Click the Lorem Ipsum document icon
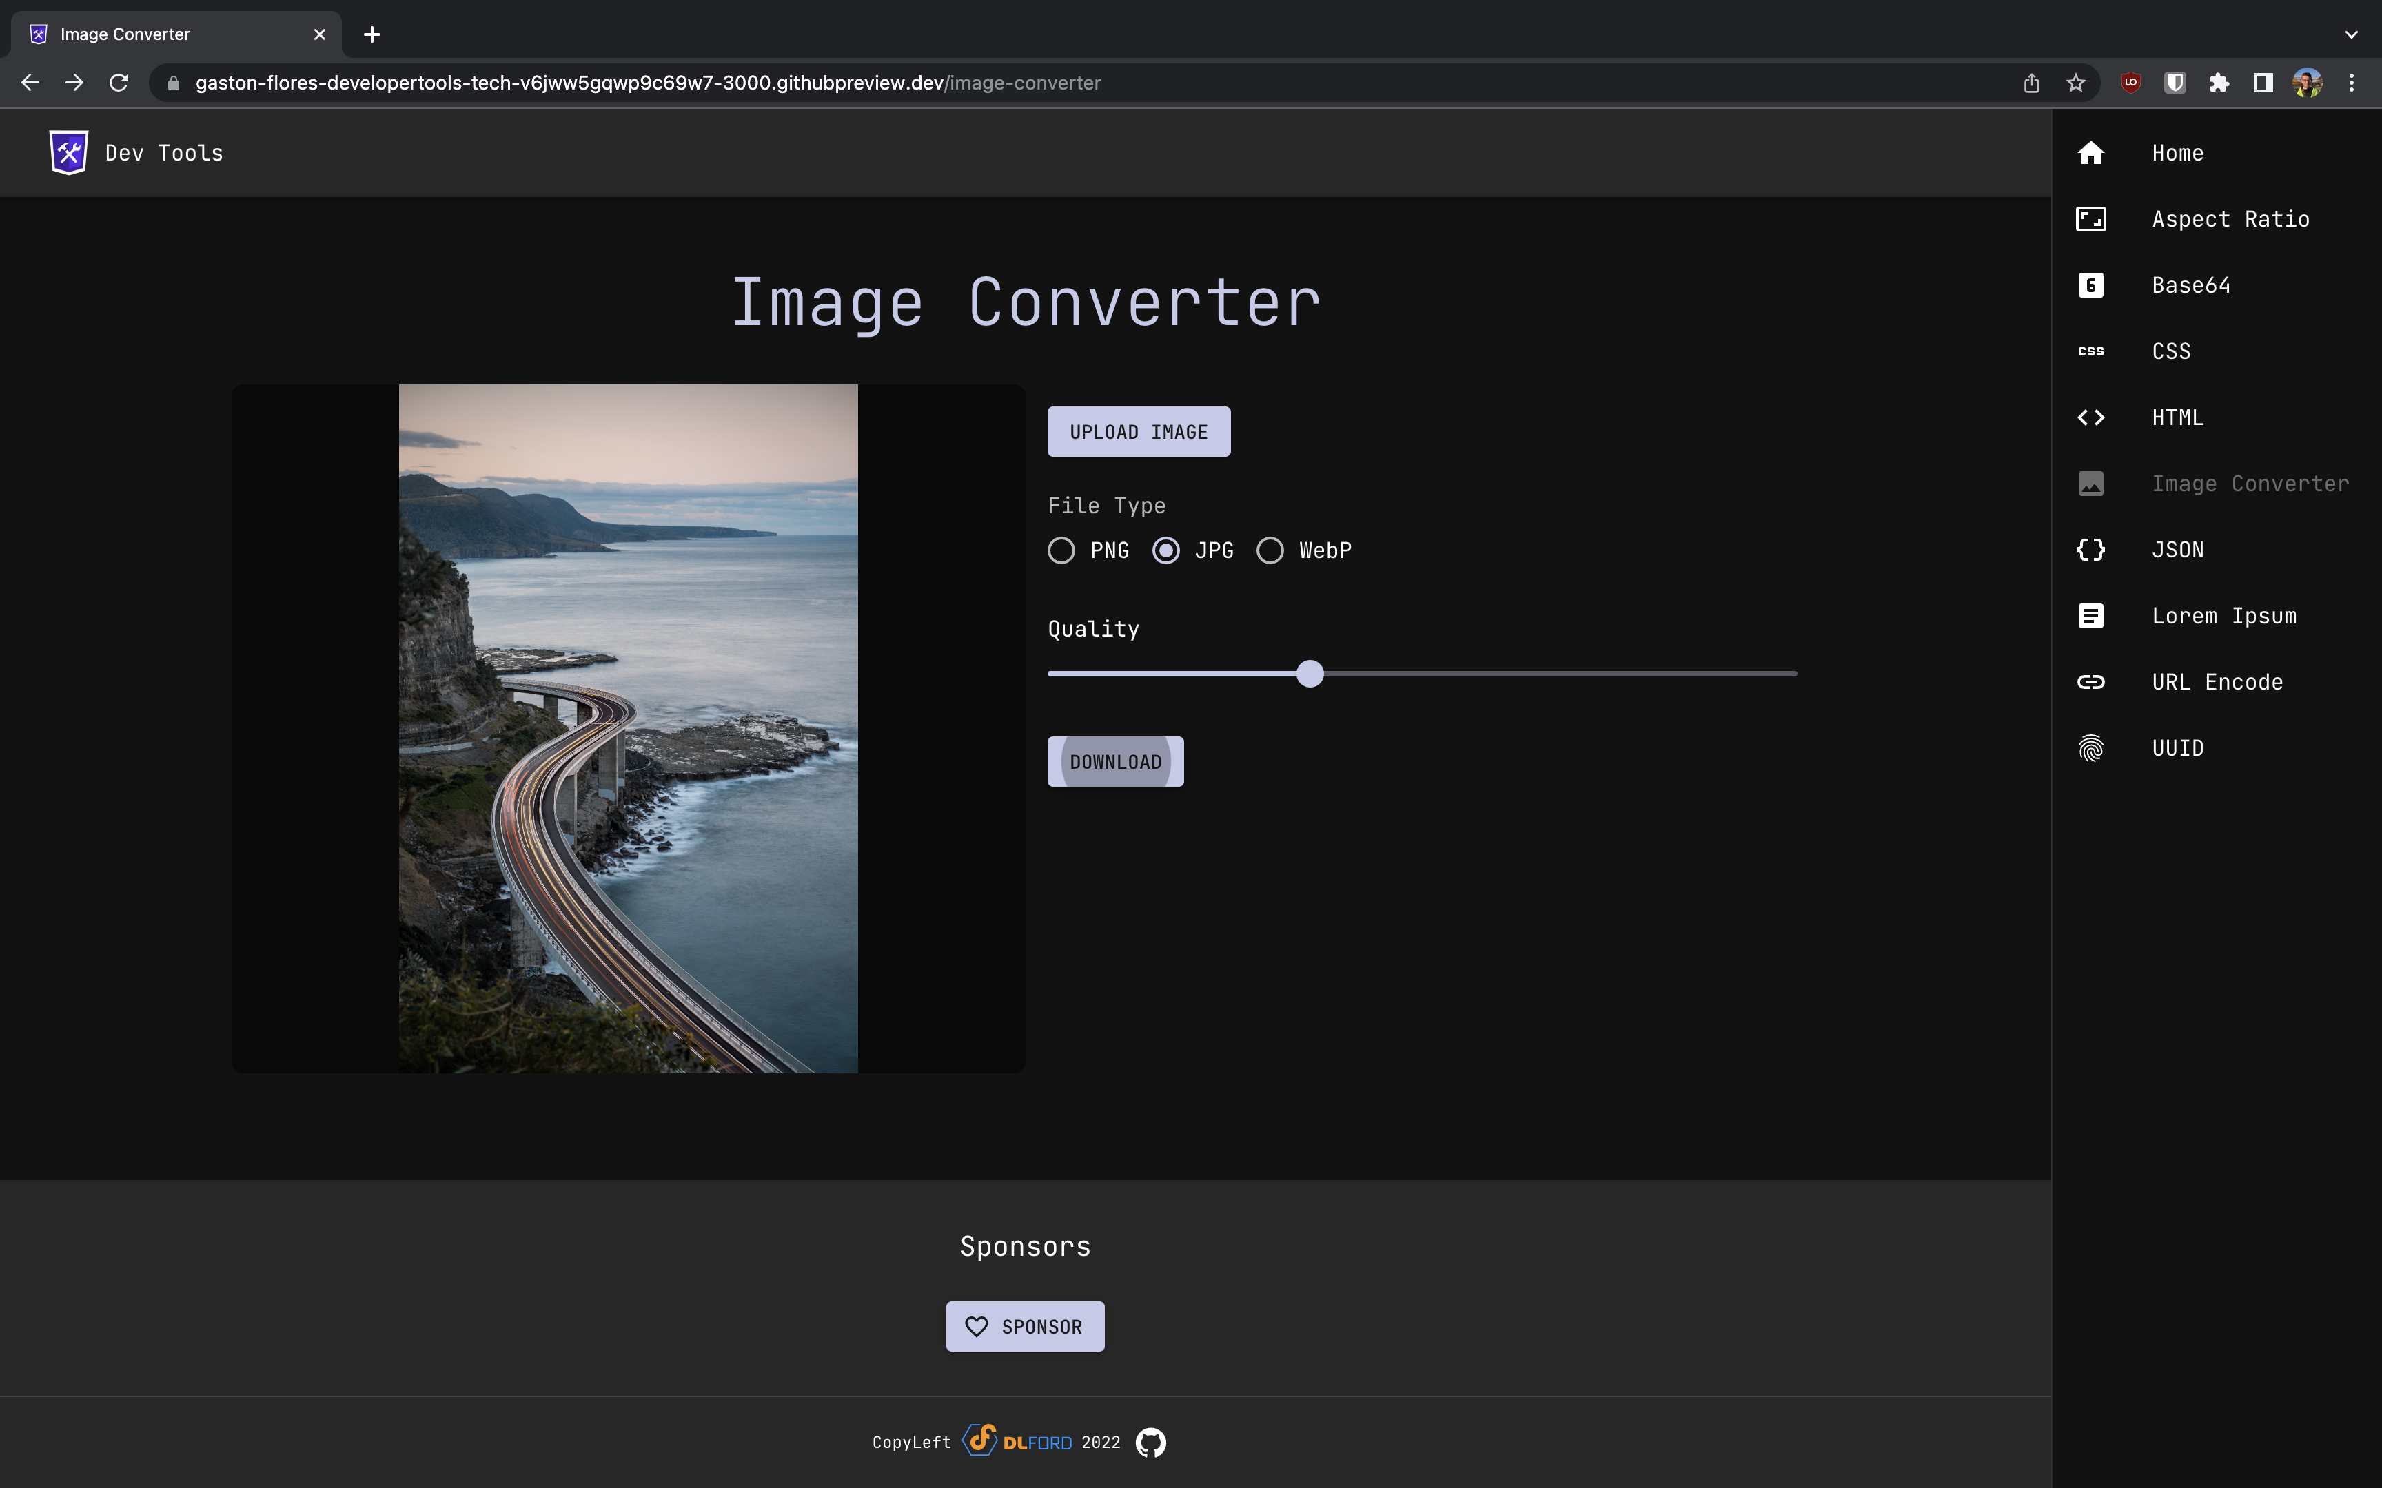This screenshot has width=2382, height=1488. tap(2090, 616)
